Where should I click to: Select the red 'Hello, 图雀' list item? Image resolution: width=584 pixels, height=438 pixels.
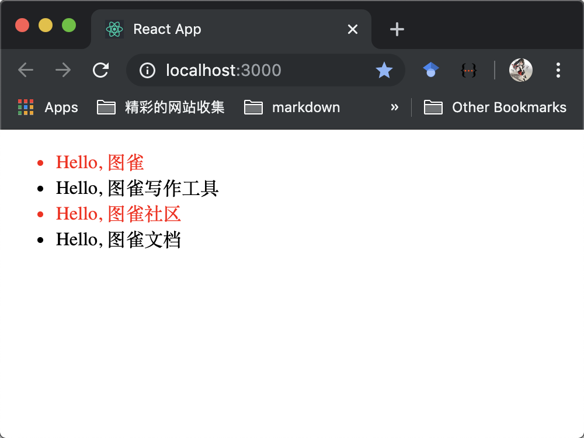coord(99,162)
